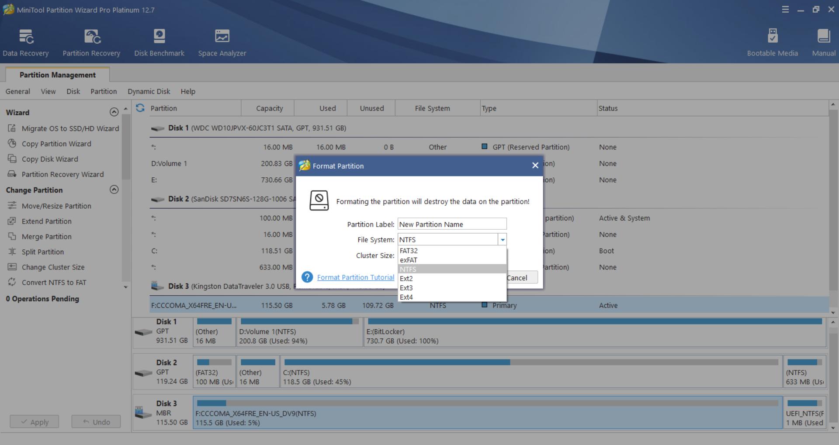Click the File System dropdown arrow

coord(503,240)
